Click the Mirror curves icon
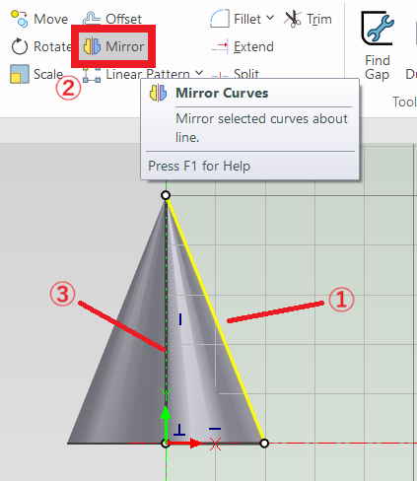Viewport: 417px width, 481px height. tap(92, 46)
